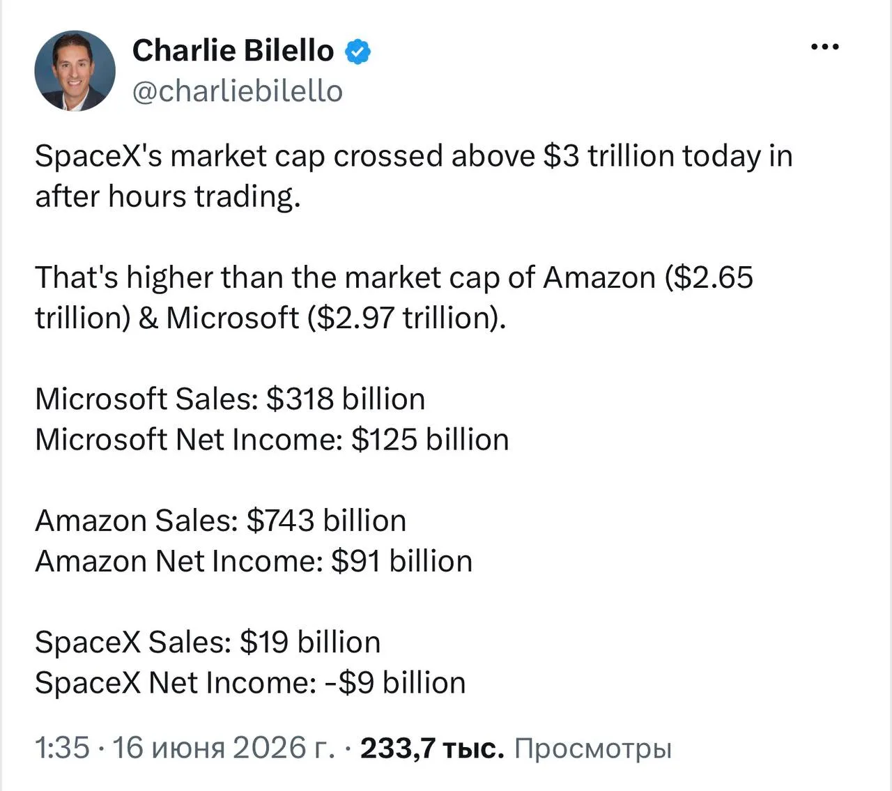
Task: Click the SpaceX Sales: $19 billion line
Action: (208, 642)
